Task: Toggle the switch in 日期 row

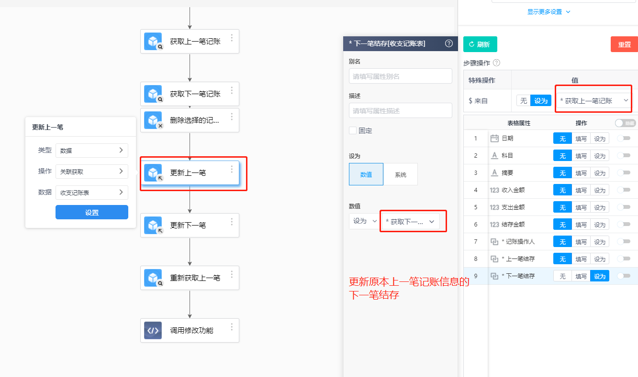Action: (x=624, y=139)
